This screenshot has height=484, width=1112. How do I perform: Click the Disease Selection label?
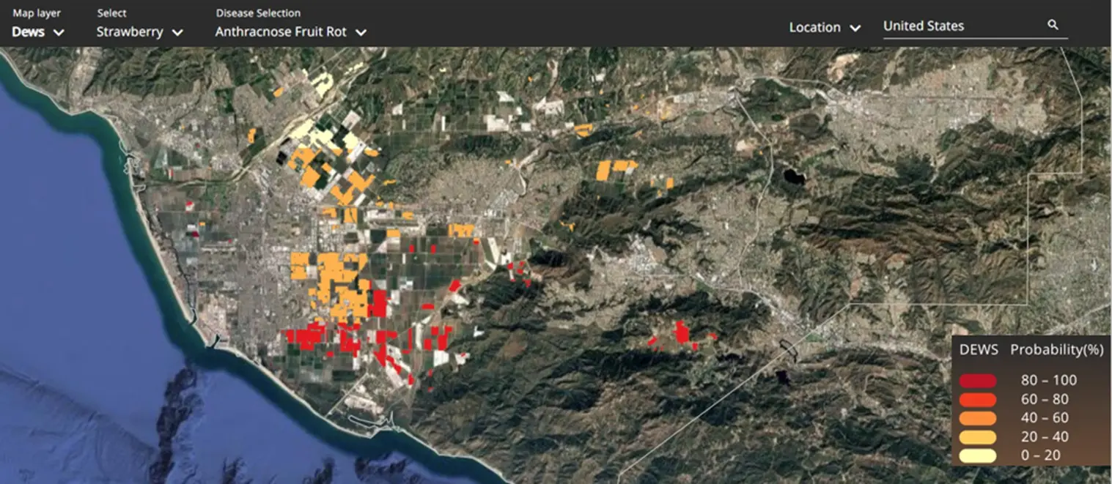click(258, 13)
